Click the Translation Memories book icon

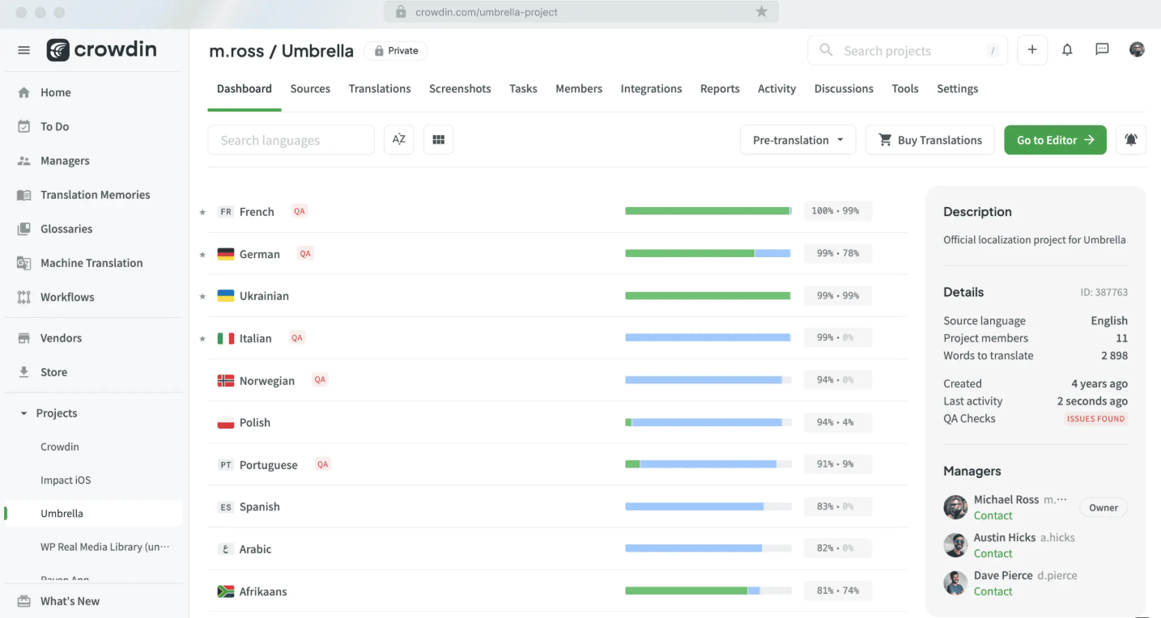24,195
